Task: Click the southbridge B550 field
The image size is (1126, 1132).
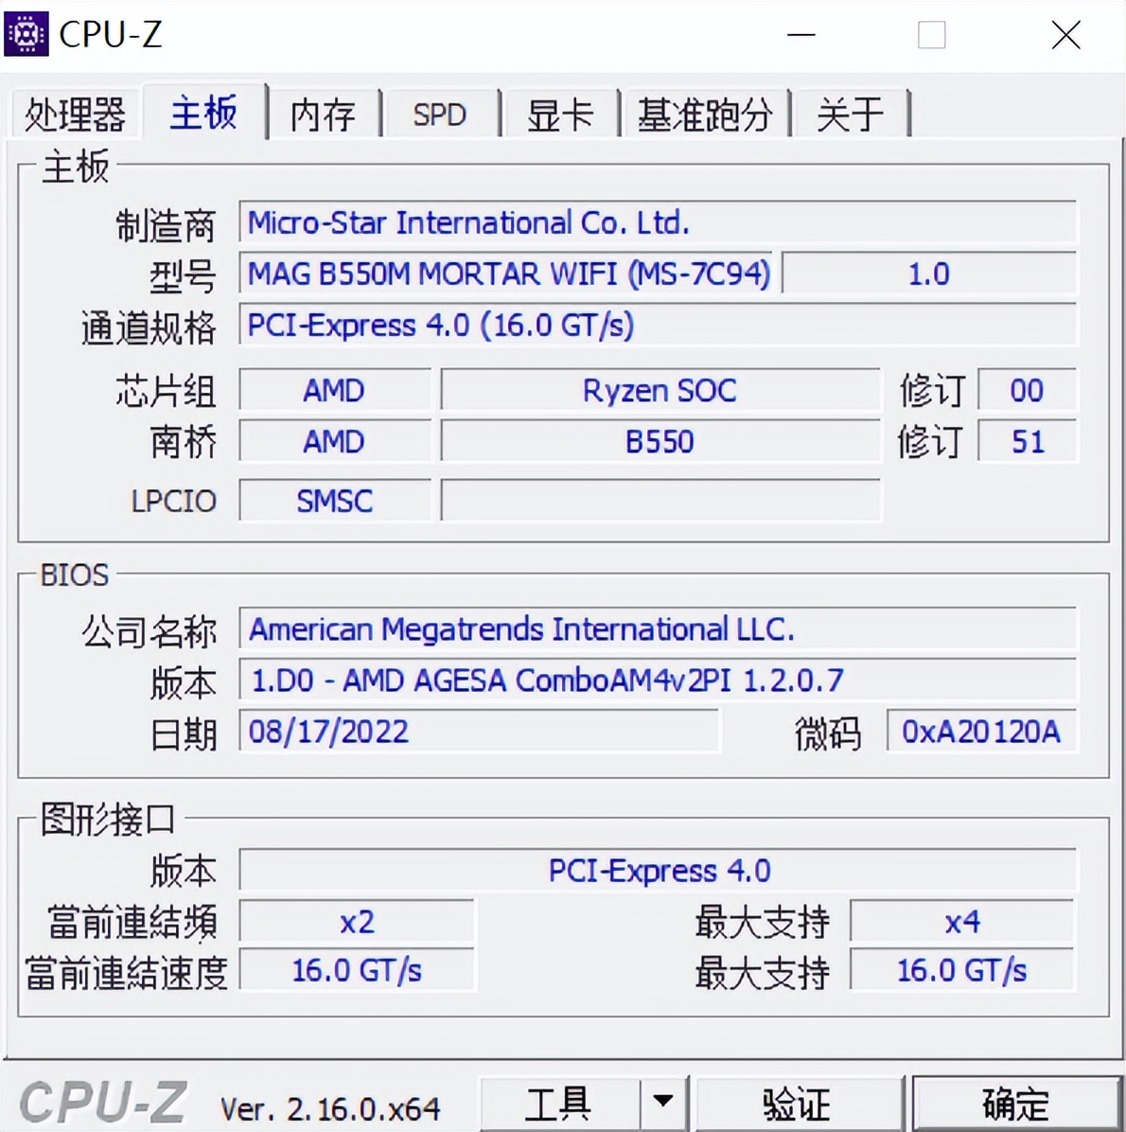Action: (660, 442)
